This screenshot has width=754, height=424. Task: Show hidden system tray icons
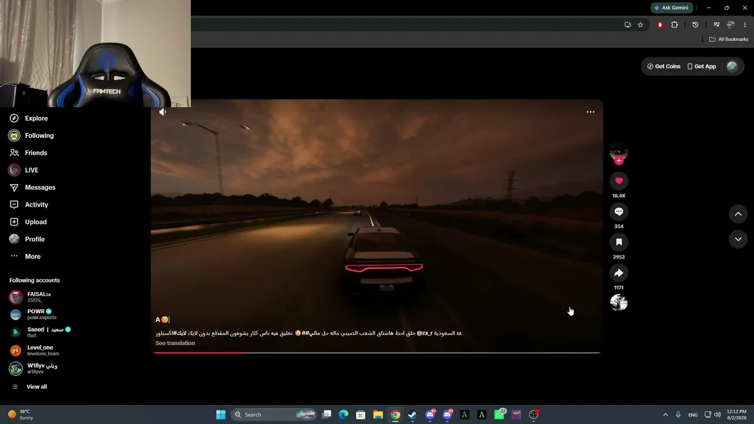[x=666, y=415]
